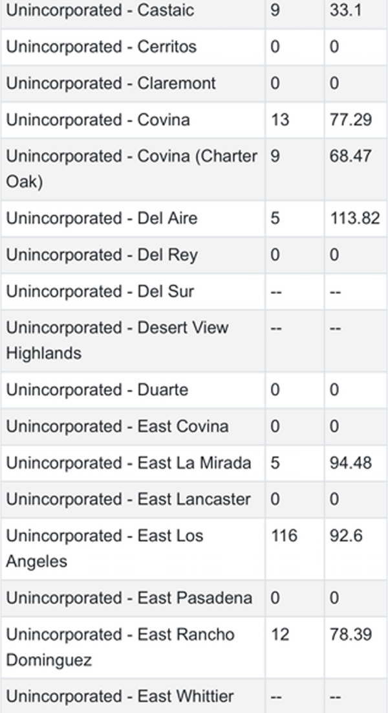
Task: Select Unincorporated - Claremont text
Action: 111,83
